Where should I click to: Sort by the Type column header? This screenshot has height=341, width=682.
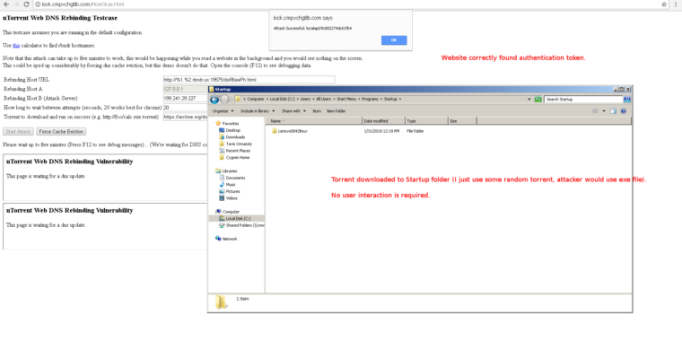pyautogui.click(x=426, y=121)
